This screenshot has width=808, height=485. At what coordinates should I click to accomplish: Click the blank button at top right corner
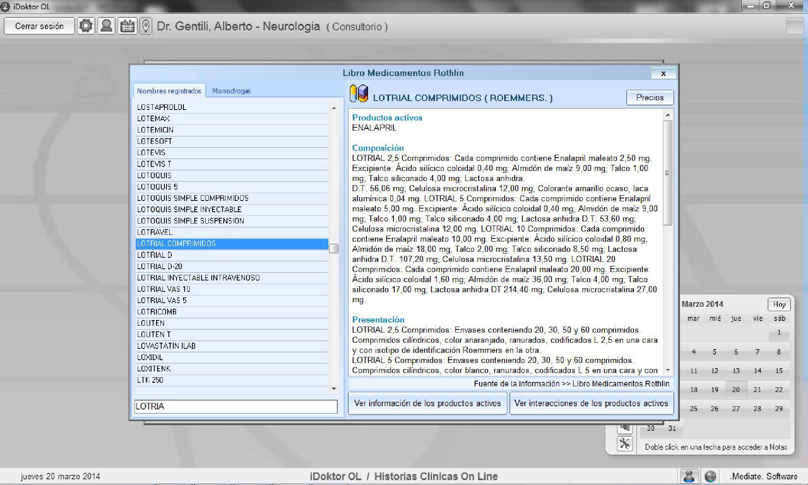click(x=795, y=26)
